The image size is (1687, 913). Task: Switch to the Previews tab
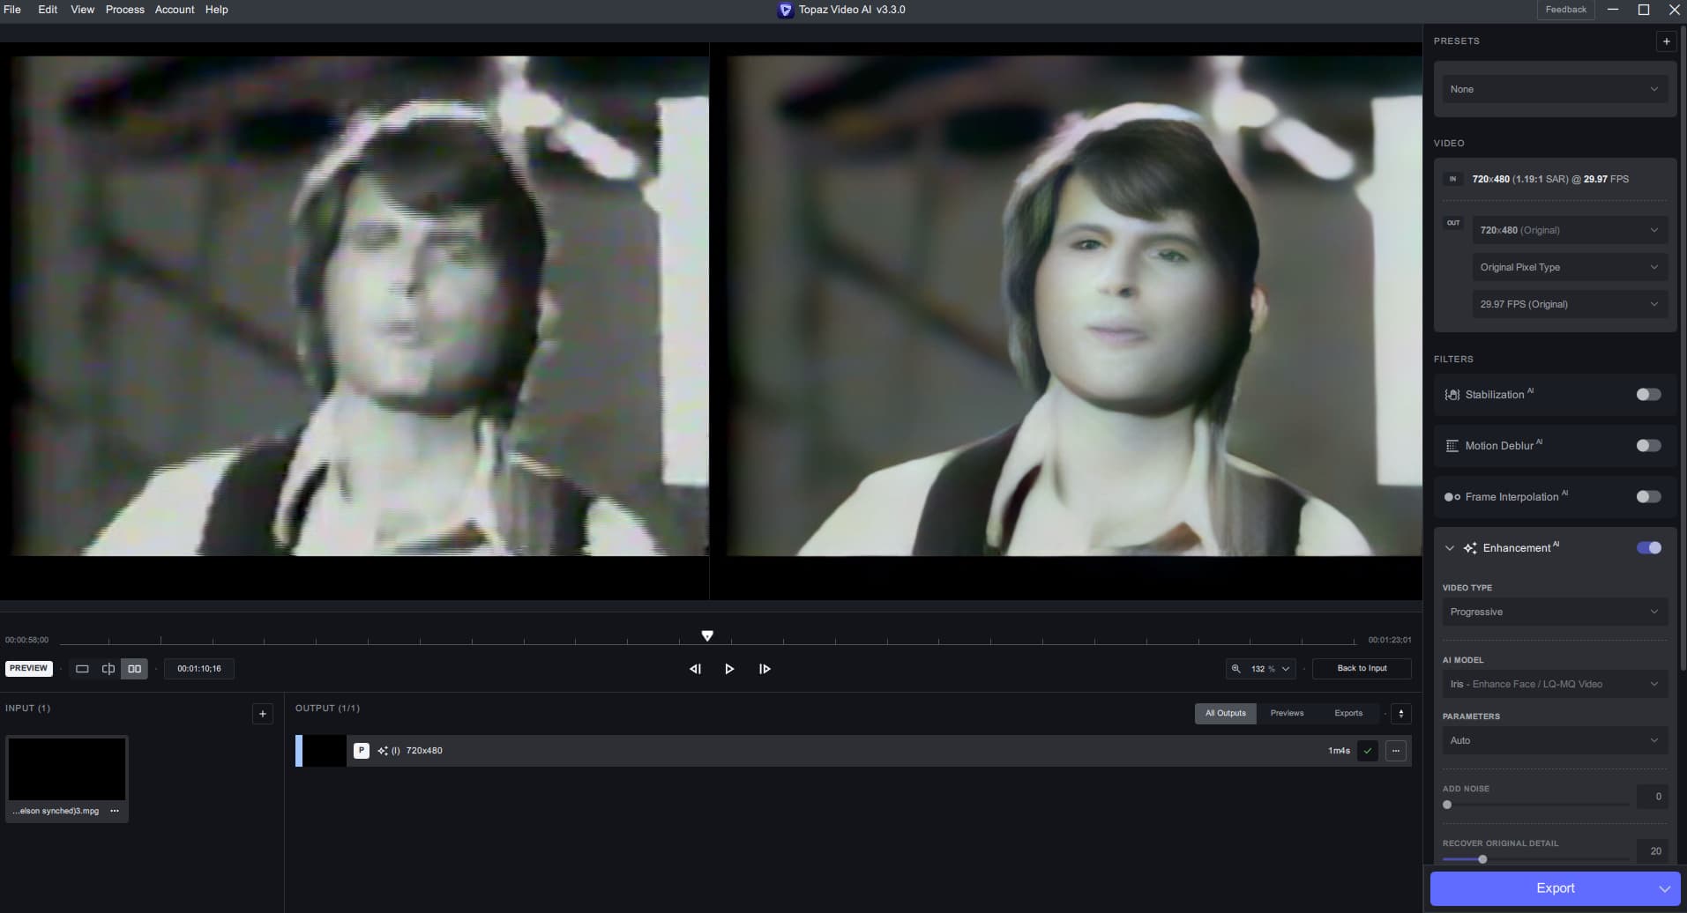(x=1287, y=713)
